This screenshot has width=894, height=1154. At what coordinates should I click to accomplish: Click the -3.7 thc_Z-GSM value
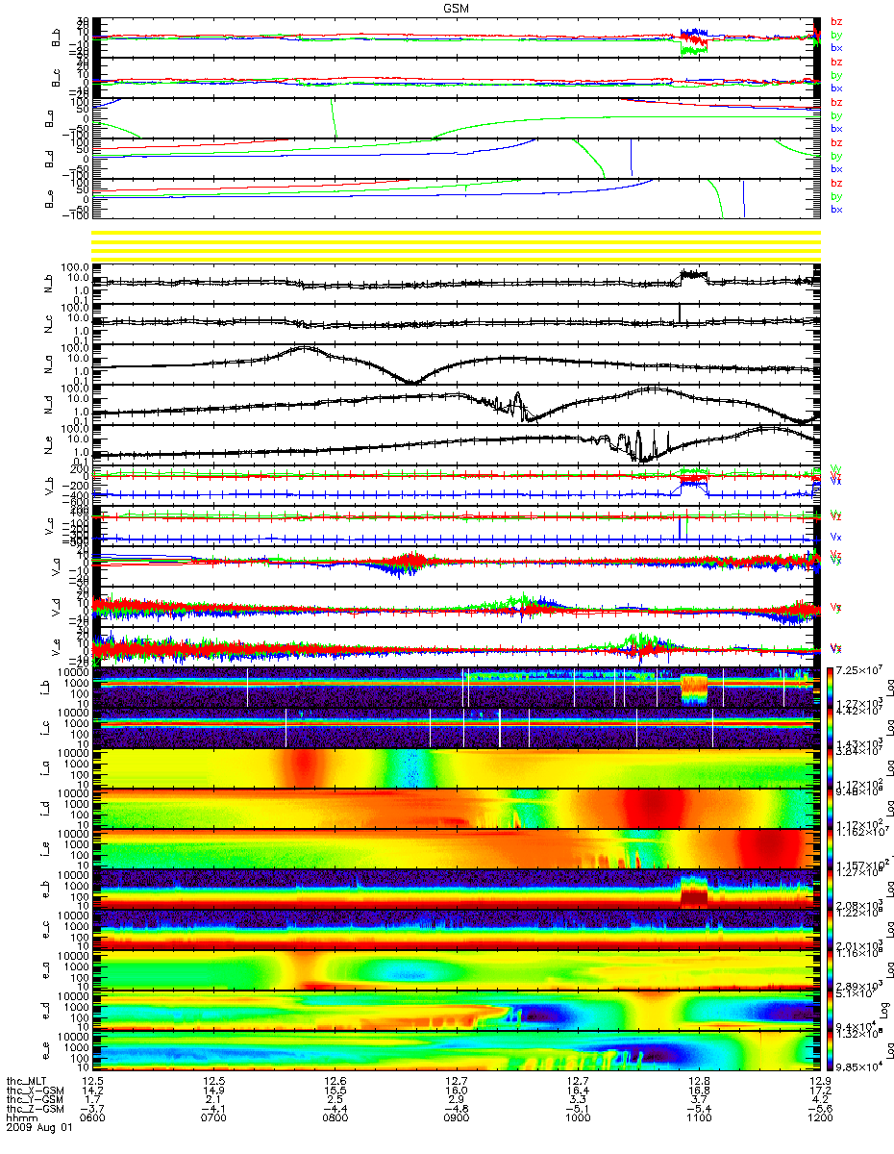pyautogui.click(x=92, y=1110)
